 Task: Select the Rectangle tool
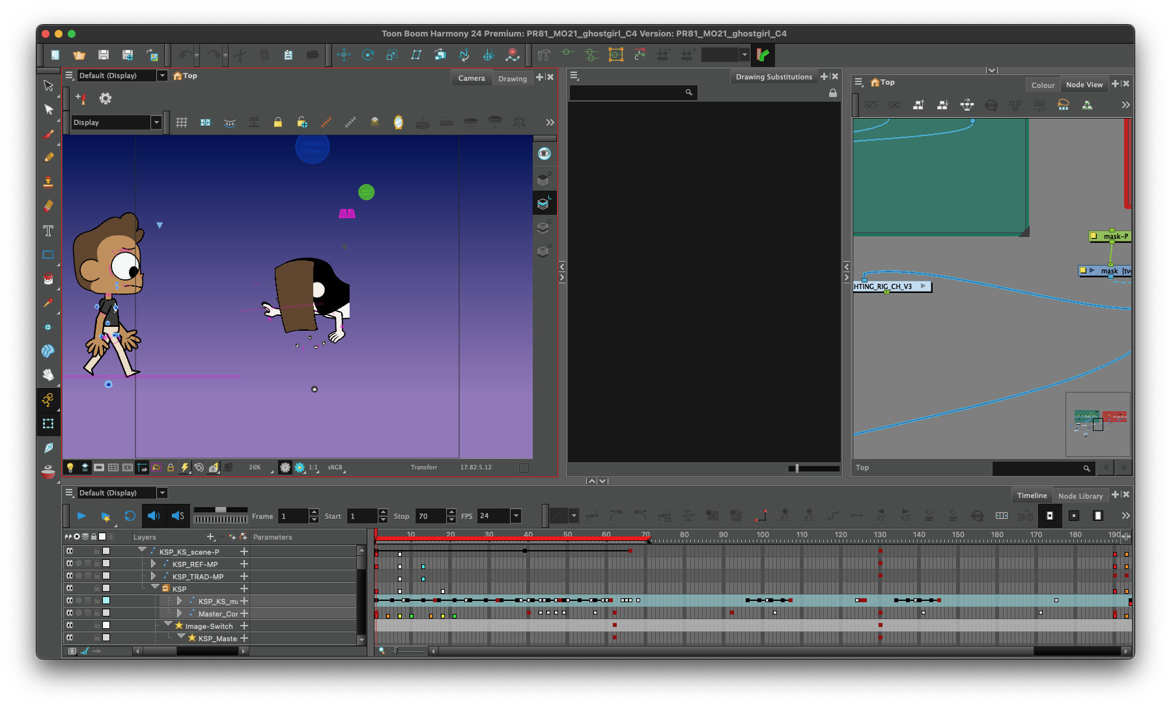click(x=48, y=255)
